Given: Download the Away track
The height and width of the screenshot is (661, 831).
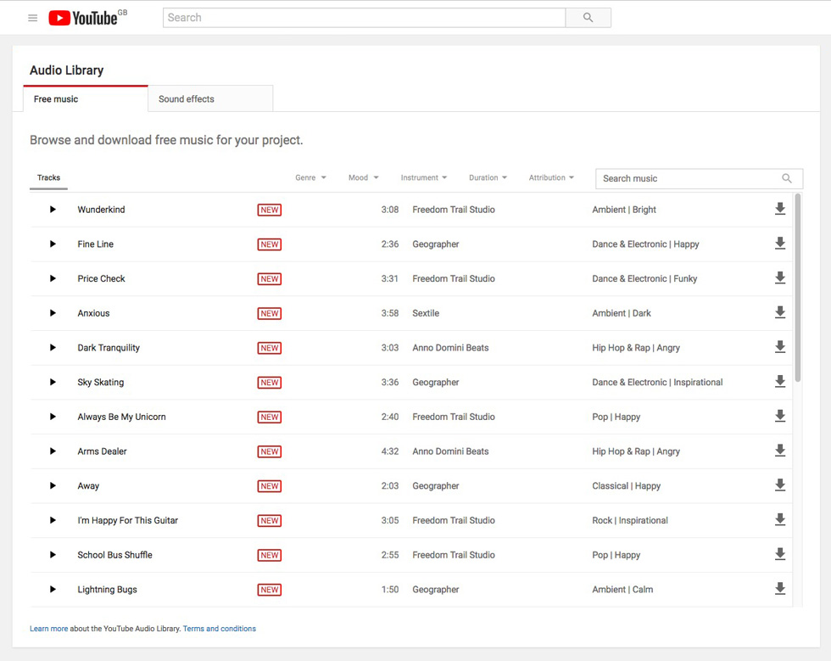Looking at the screenshot, I should [x=780, y=485].
